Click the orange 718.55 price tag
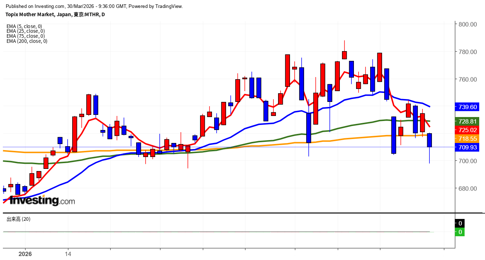Viewport: 485px width, 260px height. (468, 139)
